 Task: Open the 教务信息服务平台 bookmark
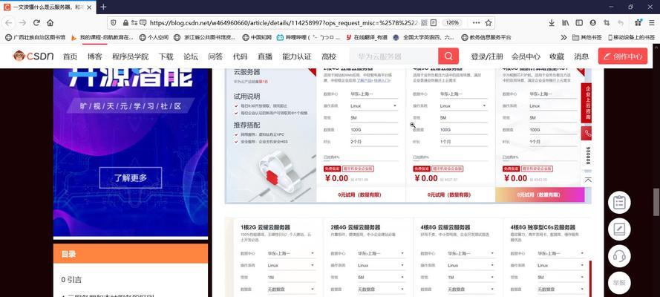pos(486,37)
